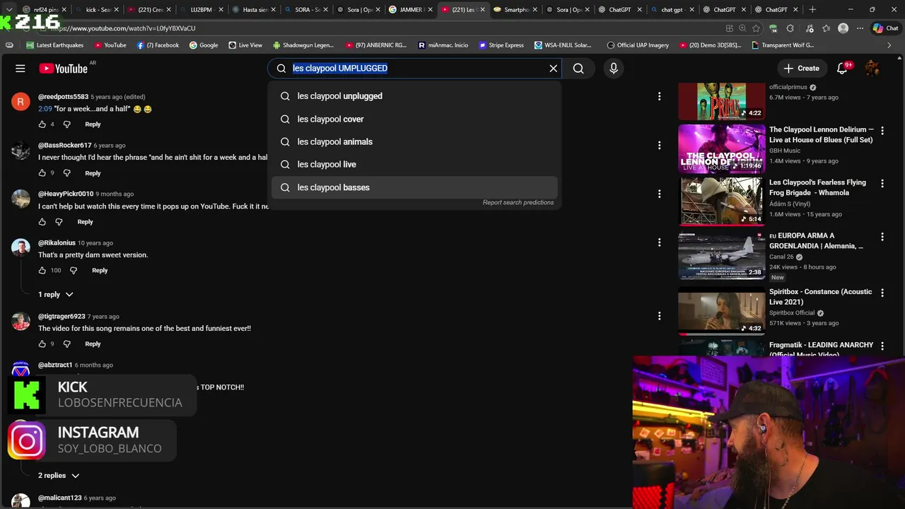Reply to the @tigtrager6923 comment
The height and width of the screenshot is (509, 905).
tap(93, 344)
